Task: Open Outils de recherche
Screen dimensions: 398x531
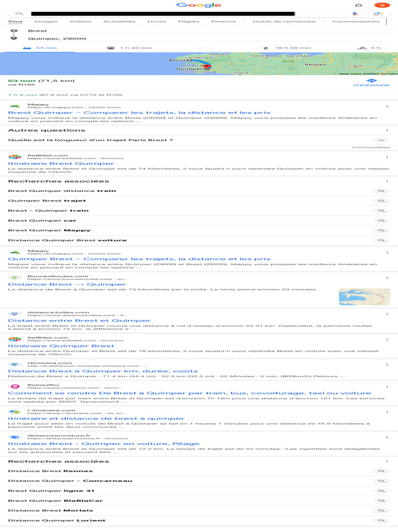Action: click(284, 21)
